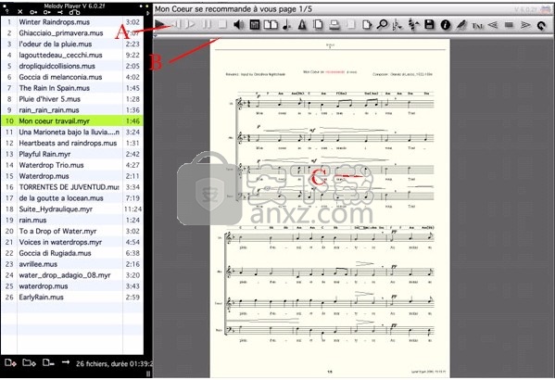This screenshot has height=380, width=555.
Task: Pause playback with the Pause button
Action: (x=207, y=24)
